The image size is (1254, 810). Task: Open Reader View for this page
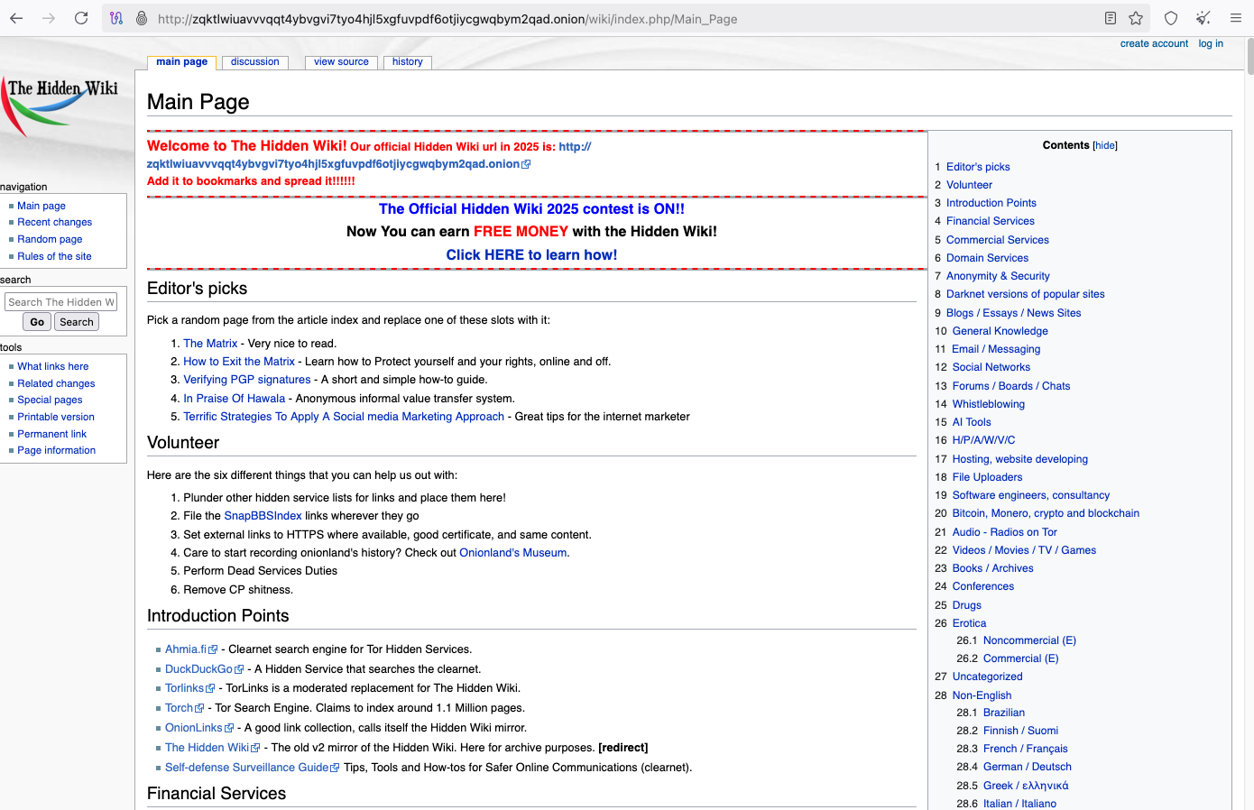click(1111, 17)
